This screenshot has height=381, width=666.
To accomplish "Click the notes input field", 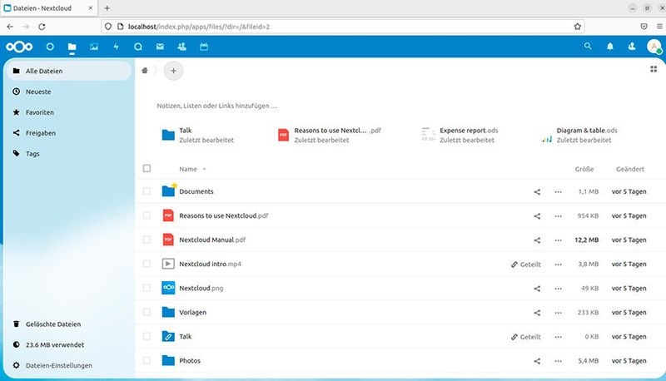I will (216, 106).
